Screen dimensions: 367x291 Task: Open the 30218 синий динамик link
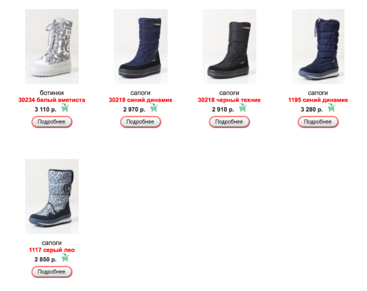coord(141,100)
